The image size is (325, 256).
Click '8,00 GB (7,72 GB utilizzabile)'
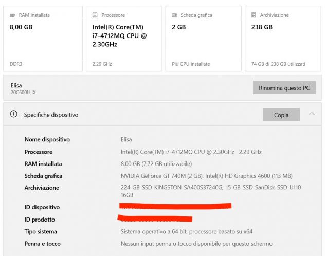pyautogui.click(x=156, y=164)
